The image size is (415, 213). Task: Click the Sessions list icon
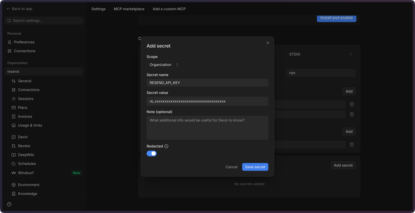(x=14, y=99)
